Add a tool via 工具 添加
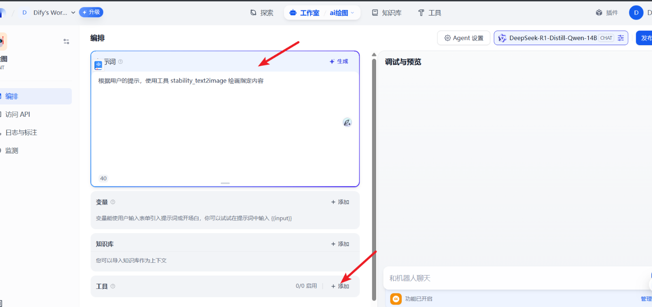652x307 pixels. coord(340,286)
